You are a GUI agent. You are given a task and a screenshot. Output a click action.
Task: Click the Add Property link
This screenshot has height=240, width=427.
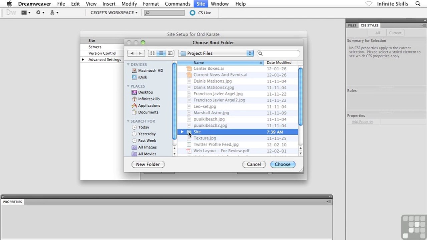[362, 122]
